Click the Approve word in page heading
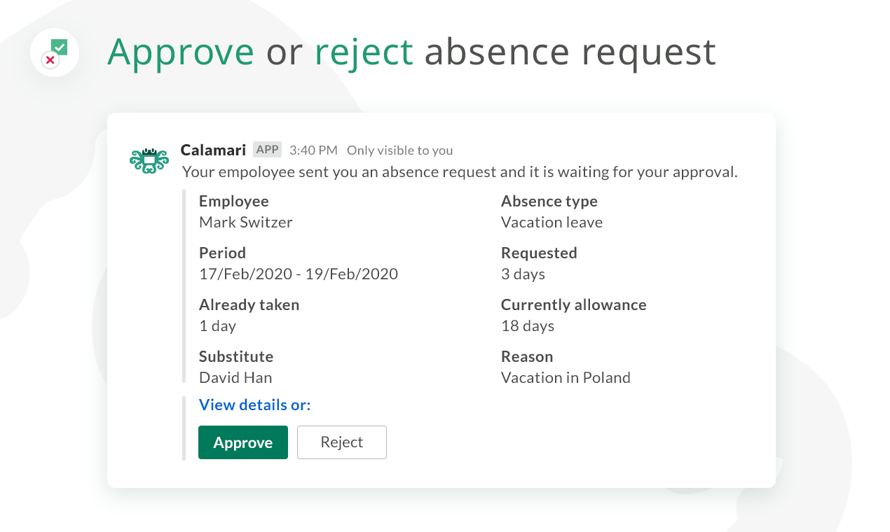Image resolution: width=890 pixels, height=532 pixels. [x=181, y=52]
